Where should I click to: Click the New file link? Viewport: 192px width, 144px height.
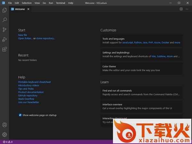point(22,35)
